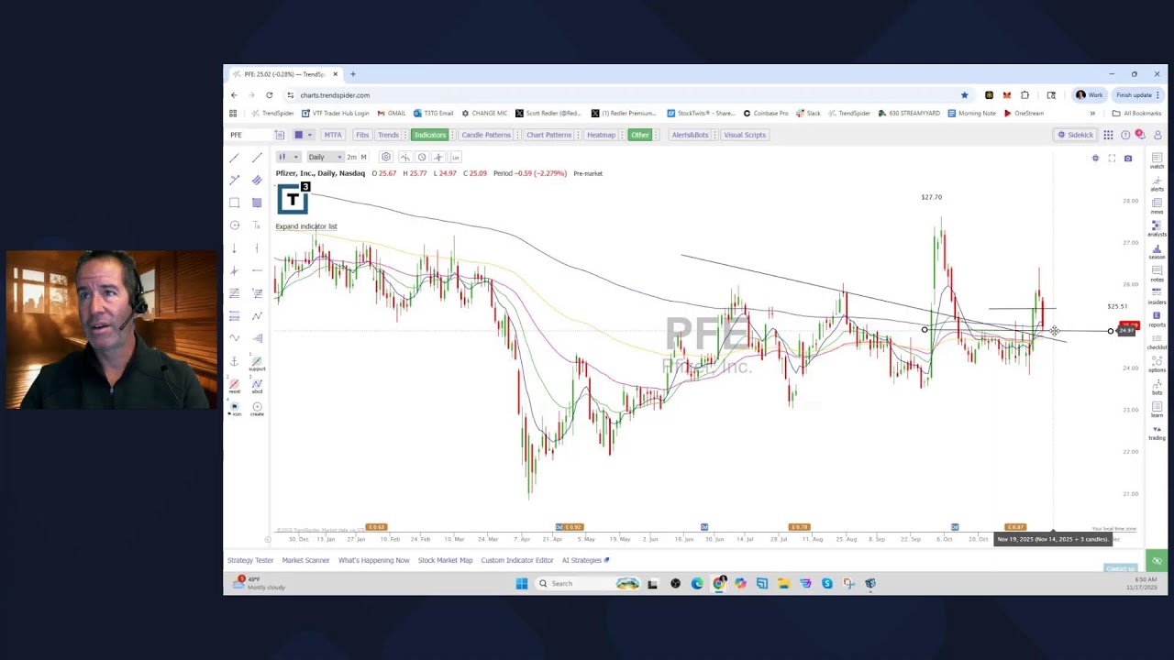Select the text Tx drawing tool
This screenshot has width=1174, height=660.
pyautogui.click(x=257, y=225)
